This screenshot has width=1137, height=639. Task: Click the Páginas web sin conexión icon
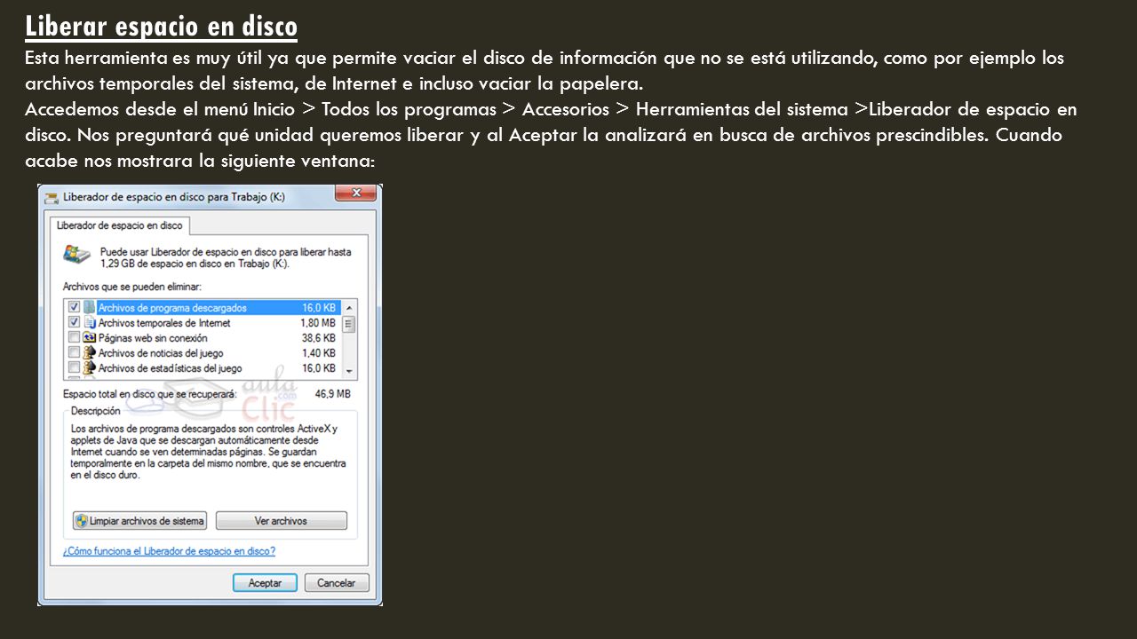[89, 338]
